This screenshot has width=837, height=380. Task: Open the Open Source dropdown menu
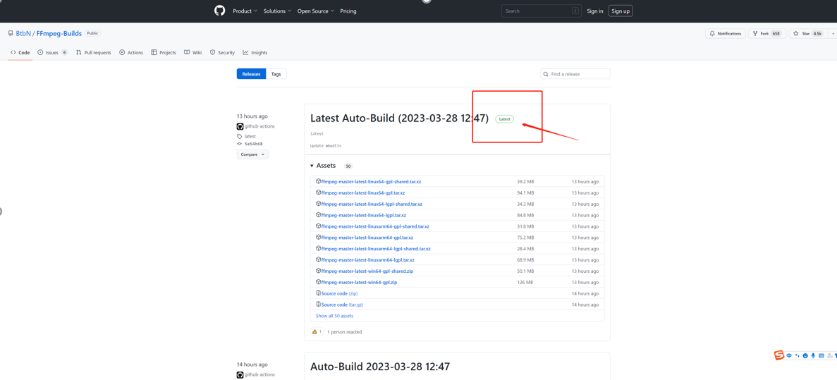coord(316,11)
